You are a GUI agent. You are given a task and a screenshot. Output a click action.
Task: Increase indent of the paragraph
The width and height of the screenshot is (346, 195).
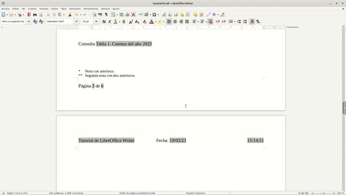point(217,22)
